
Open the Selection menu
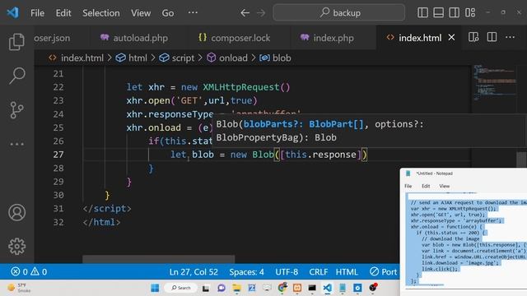click(100, 13)
